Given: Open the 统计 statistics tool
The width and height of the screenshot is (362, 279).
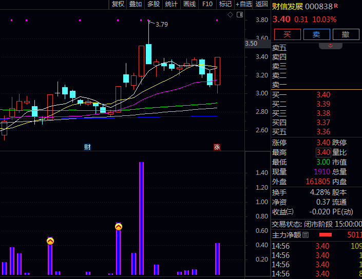Looking at the screenshot, I should coord(172,4).
